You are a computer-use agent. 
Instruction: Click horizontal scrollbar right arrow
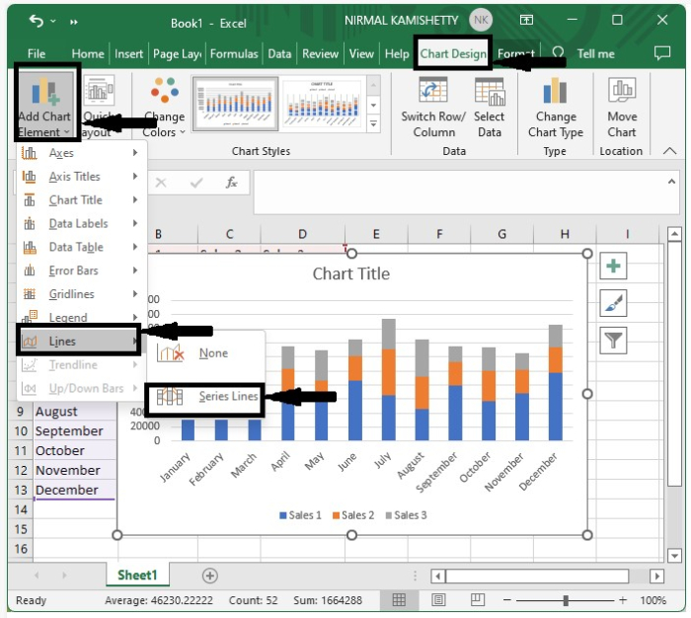point(656,576)
